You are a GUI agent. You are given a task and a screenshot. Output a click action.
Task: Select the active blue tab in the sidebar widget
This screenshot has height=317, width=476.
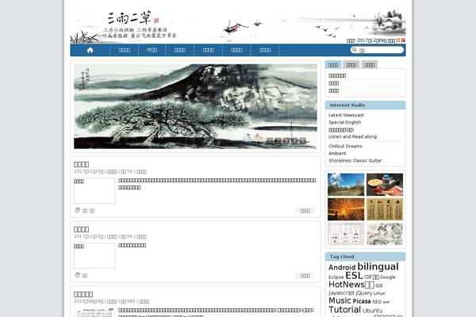[x=333, y=65]
